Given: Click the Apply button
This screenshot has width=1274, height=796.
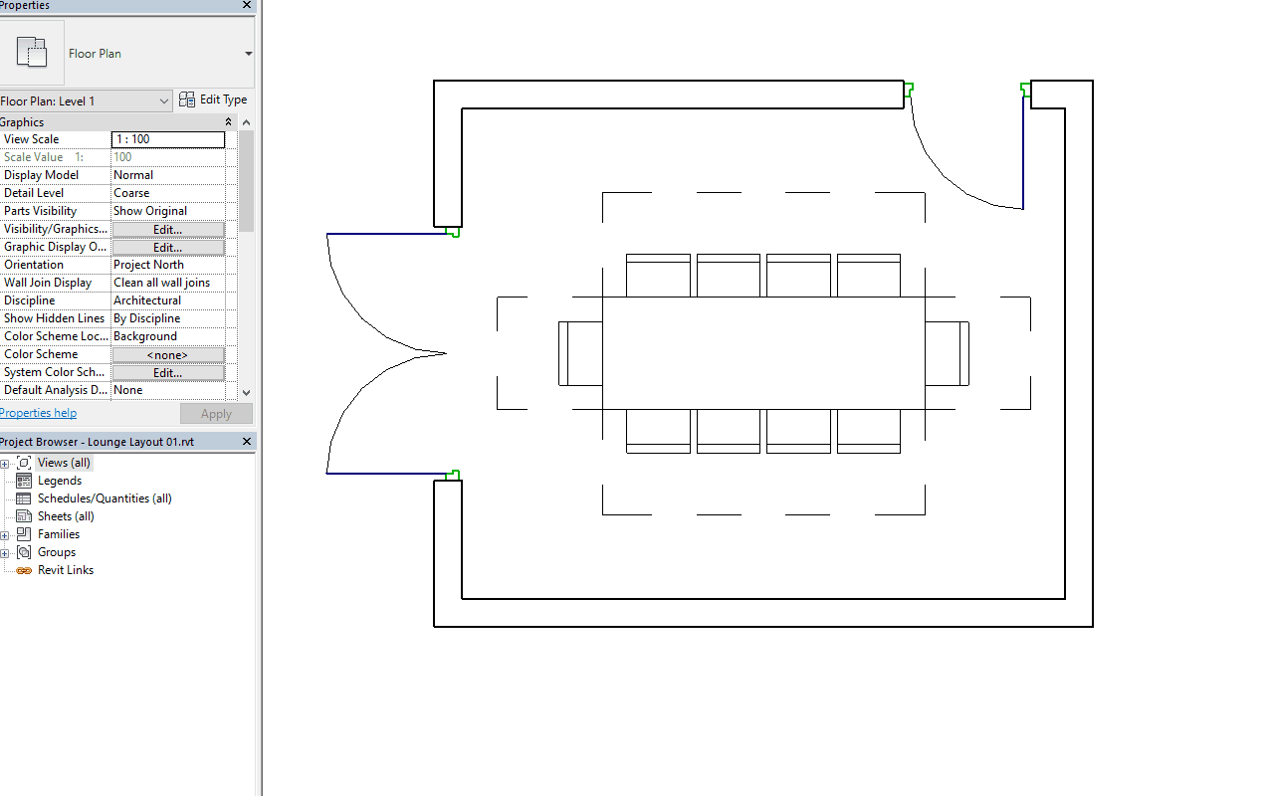Looking at the screenshot, I should click(x=216, y=413).
